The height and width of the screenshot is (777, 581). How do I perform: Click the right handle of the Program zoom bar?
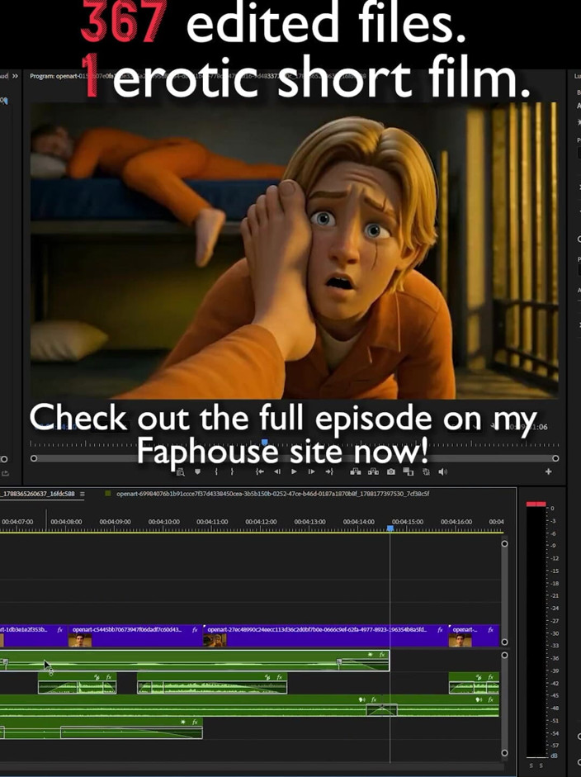[x=555, y=458]
